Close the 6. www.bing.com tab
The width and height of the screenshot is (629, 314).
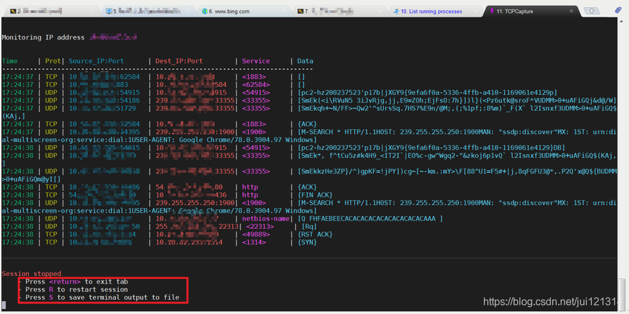(x=284, y=11)
